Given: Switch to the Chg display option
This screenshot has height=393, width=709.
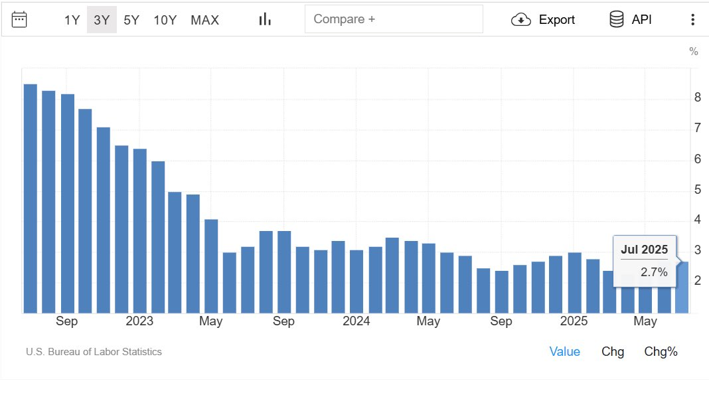Looking at the screenshot, I should coord(613,351).
